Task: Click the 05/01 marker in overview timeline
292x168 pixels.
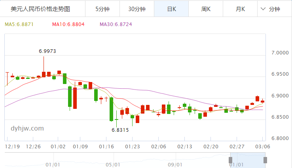Action: 113,165
